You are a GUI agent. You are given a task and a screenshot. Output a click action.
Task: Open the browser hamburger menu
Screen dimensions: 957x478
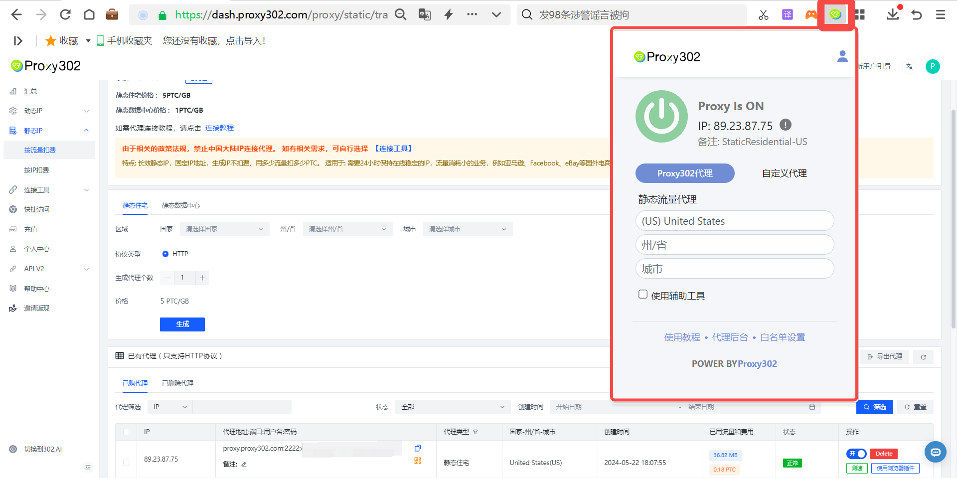tap(941, 14)
